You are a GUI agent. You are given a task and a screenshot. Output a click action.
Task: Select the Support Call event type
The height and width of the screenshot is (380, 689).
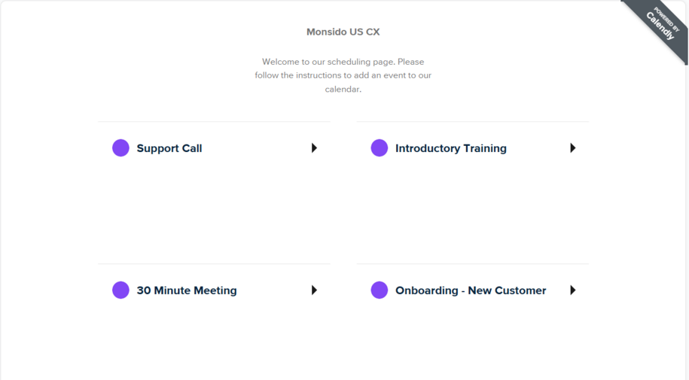click(x=169, y=148)
